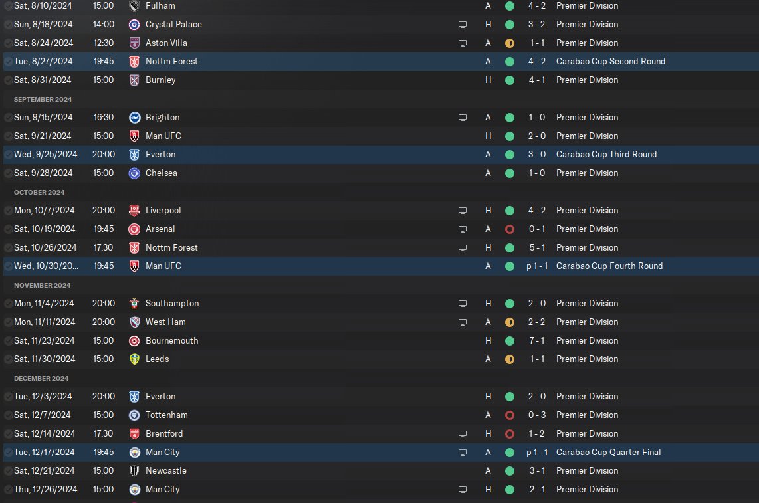Click the TV icon on Brentford fixture
Image resolution: width=759 pixels, height=503 pixels.
(463, 434)
